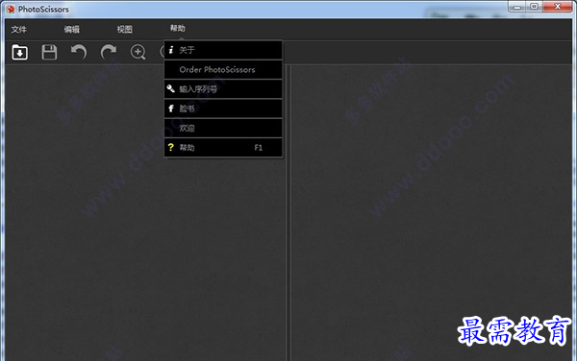Click the zoom in magnifier icon
Image resolution: width=577 pixels, height=361 pixels.
[138, 52]
